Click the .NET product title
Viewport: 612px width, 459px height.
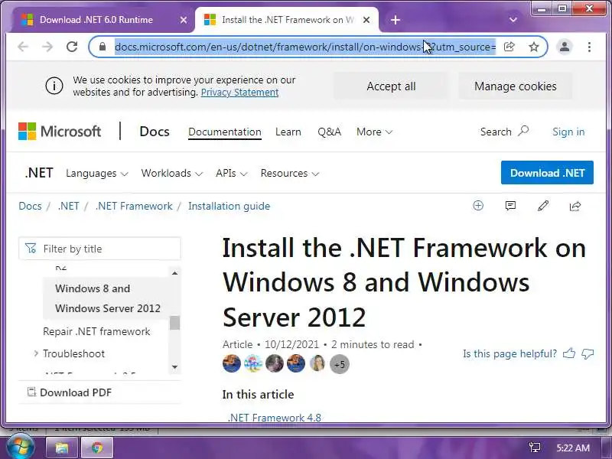(39, 173)
